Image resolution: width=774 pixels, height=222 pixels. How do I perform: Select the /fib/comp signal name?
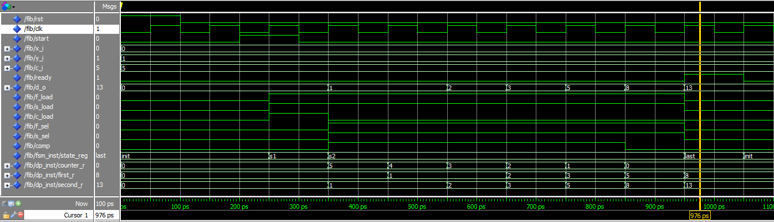pos(36,146)
